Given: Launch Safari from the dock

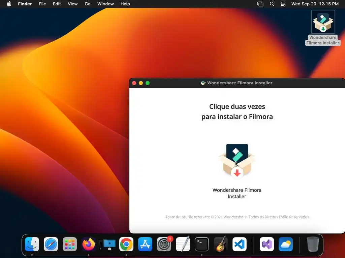Looking at the screenshot, I should click(51, 244).
